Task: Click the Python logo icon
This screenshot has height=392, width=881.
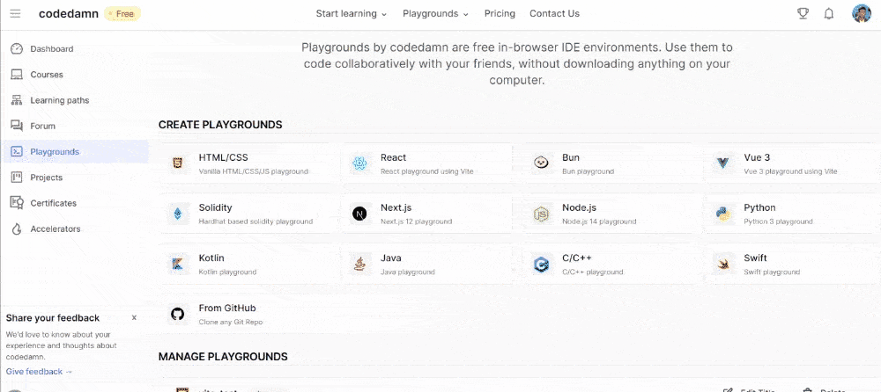Action: coord(722,214)
